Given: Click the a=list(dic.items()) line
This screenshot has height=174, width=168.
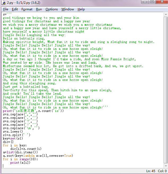Looking at the screenshot, I should (x=20, y=152).
